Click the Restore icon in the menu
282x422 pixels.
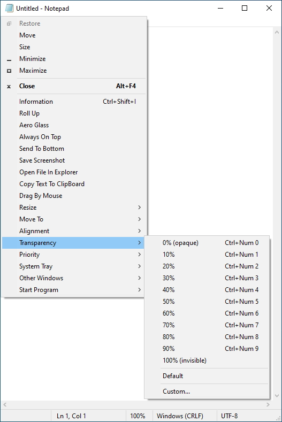pyautogui.click(x=9, y=24)
